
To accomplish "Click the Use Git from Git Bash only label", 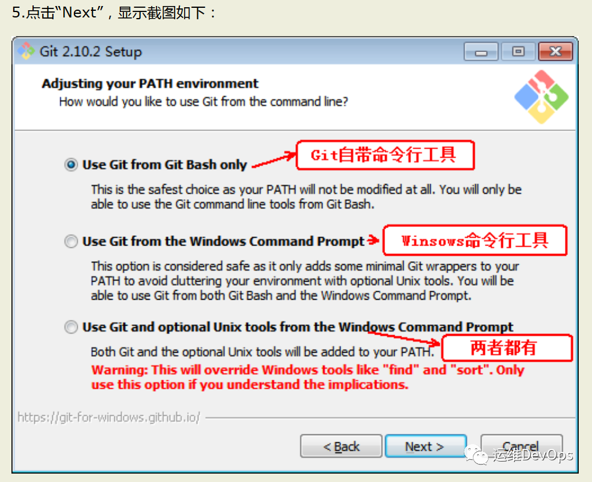I will click(165, 165).
